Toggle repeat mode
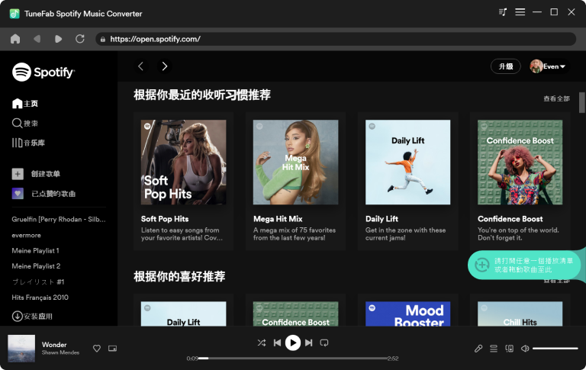Viewport: 586px width, 370px height. tap(324, 343)
